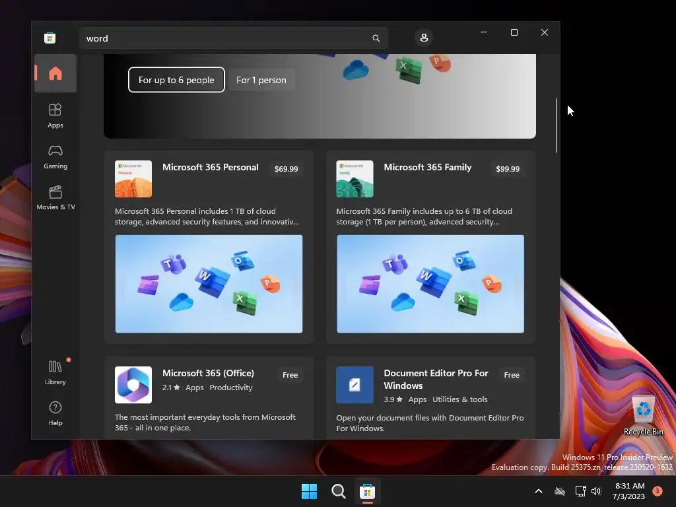Screen dimensions: 676x507
Task: Click Utilities & tools category text
Action: [460, 399]
